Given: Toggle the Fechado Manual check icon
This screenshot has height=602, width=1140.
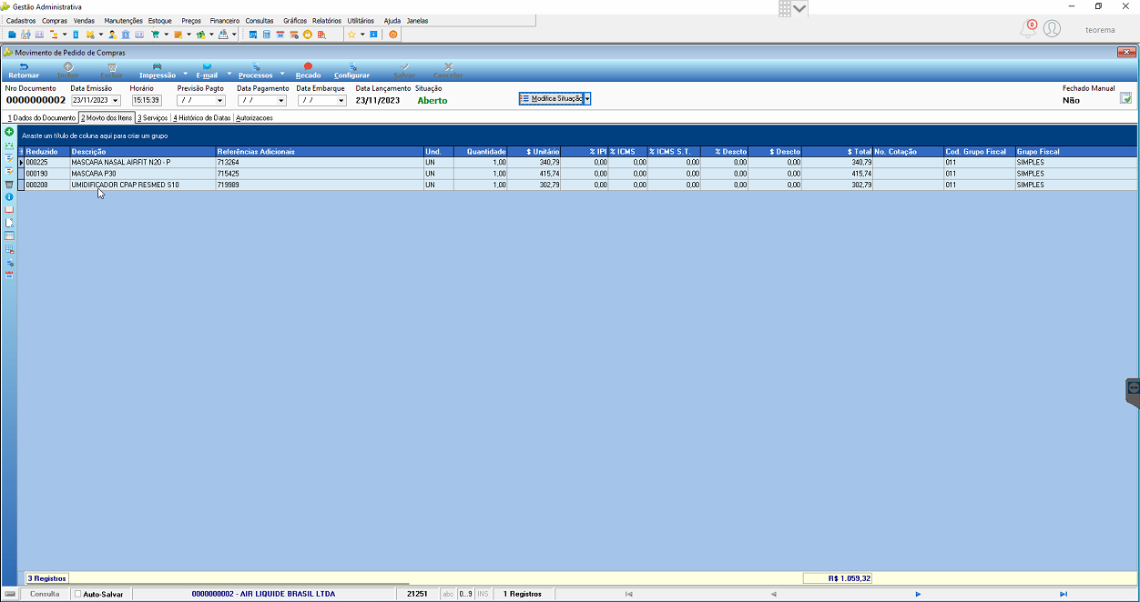Looking at the screenshot, I should pos(1126,98).
